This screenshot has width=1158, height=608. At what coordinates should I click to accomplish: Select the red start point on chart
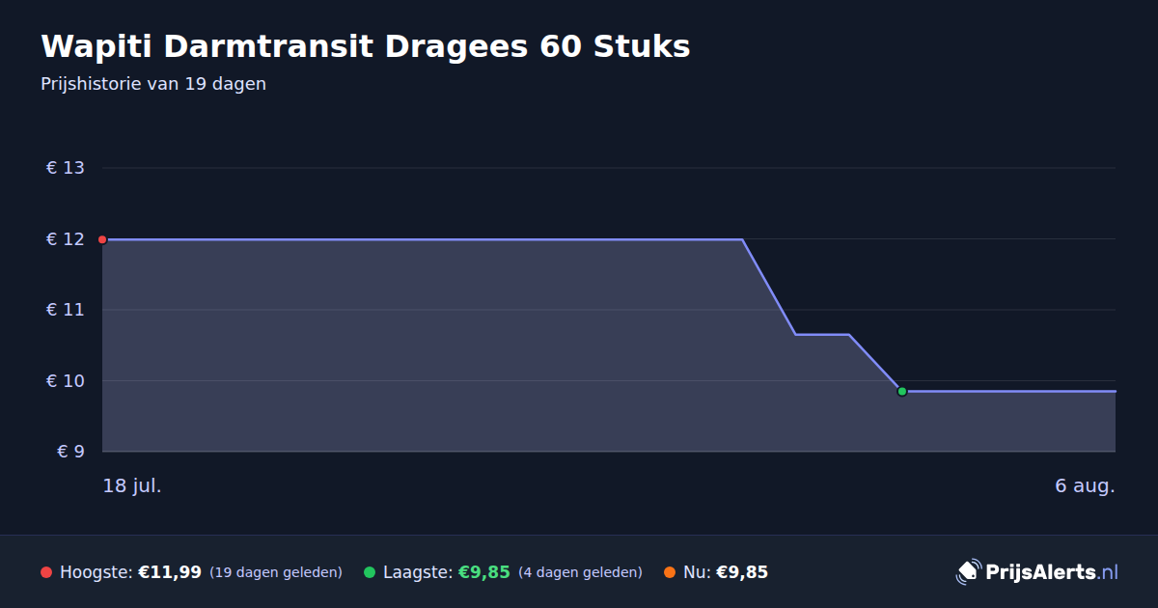point(102,239)
